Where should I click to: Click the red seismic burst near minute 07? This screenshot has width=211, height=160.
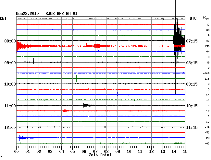click(x=97, y=46)
